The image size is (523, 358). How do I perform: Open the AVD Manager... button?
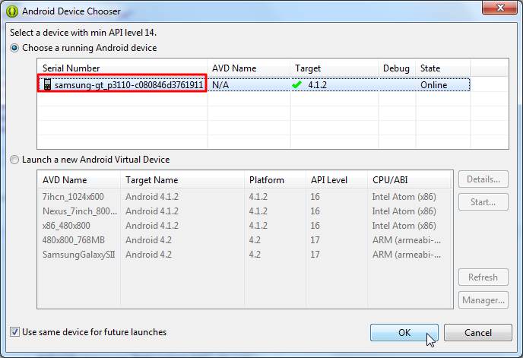pyautogui.click(x=483, y=300)
